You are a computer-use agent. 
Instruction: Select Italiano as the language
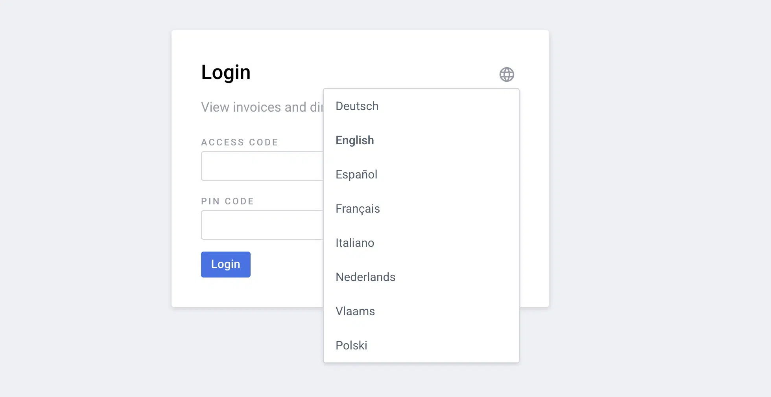coord(354,243)
